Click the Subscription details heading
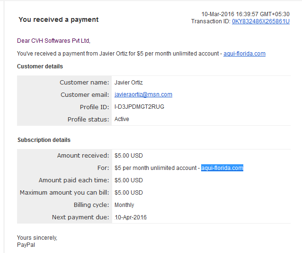 tap(44, 140)
